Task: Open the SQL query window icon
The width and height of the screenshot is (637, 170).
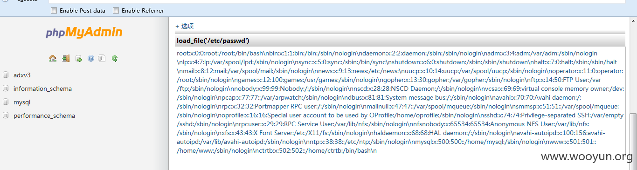Action: coord(79,59)
